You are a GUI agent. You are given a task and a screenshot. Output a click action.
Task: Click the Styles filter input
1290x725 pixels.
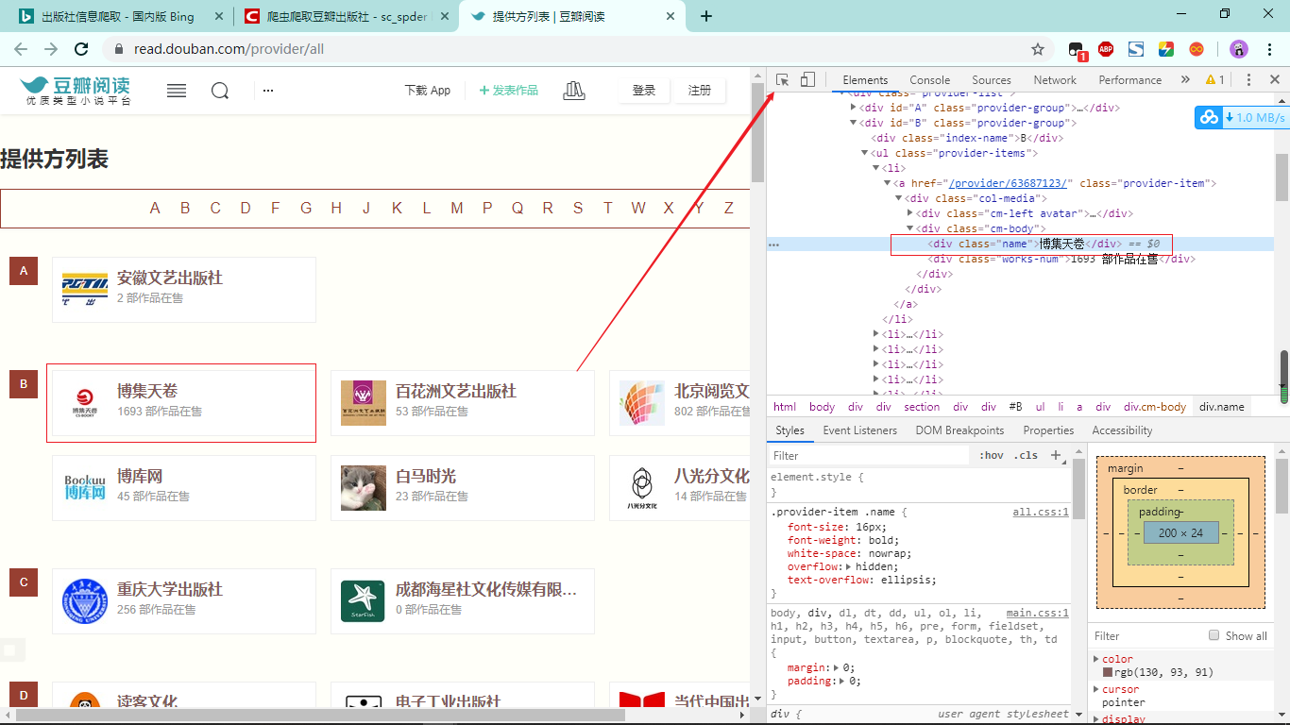(x=869, y=455)
